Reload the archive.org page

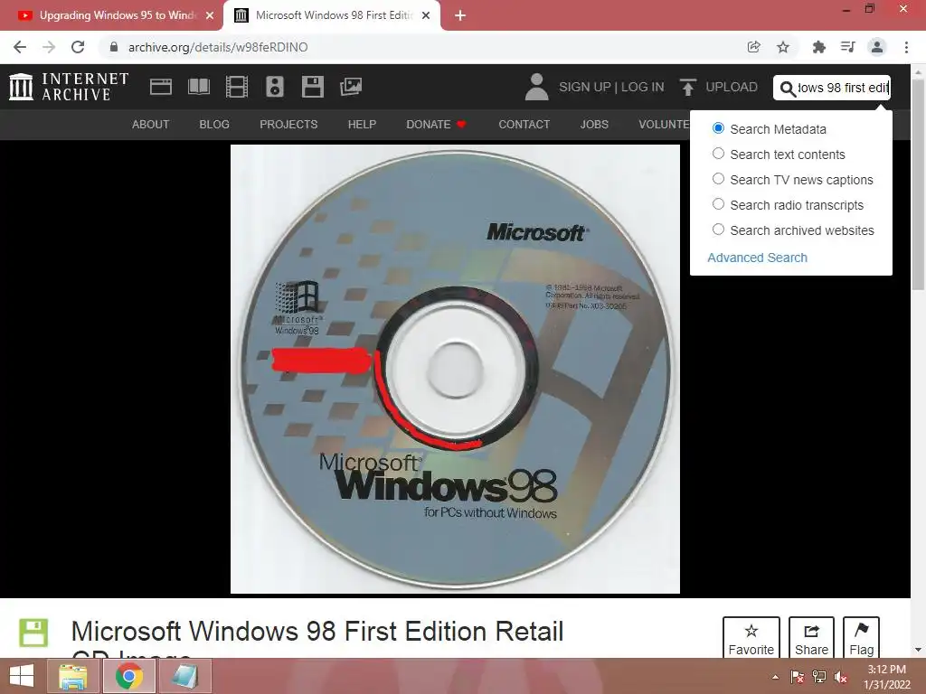click(x=78, y=47)
